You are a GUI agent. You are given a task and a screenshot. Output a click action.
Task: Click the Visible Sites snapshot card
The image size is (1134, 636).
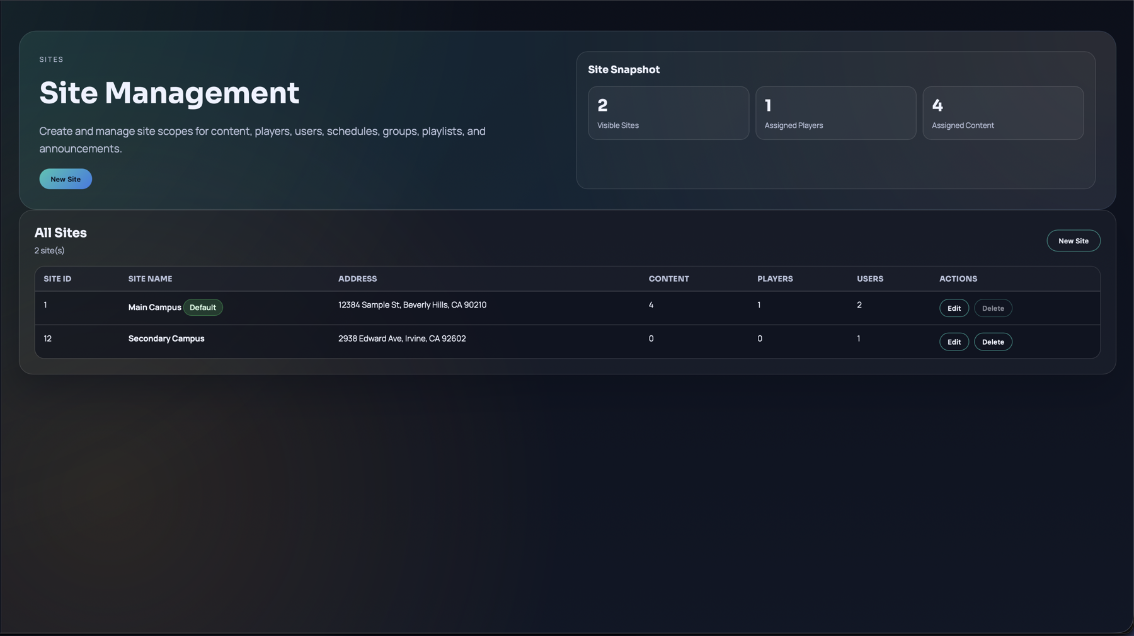click(x=668, y=113)
